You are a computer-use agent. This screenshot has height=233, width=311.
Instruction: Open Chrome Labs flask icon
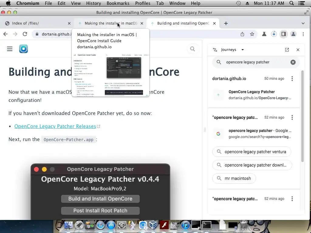(x=264, y=34)
